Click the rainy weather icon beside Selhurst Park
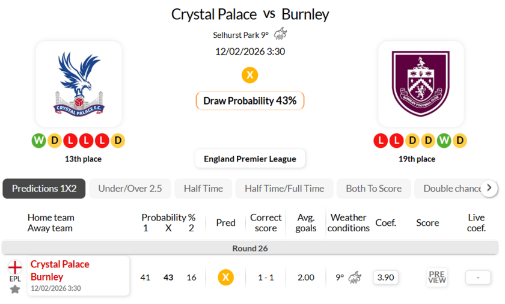This screenshot has width=505, height=304. pyautogui.click(x=280, y=34)
